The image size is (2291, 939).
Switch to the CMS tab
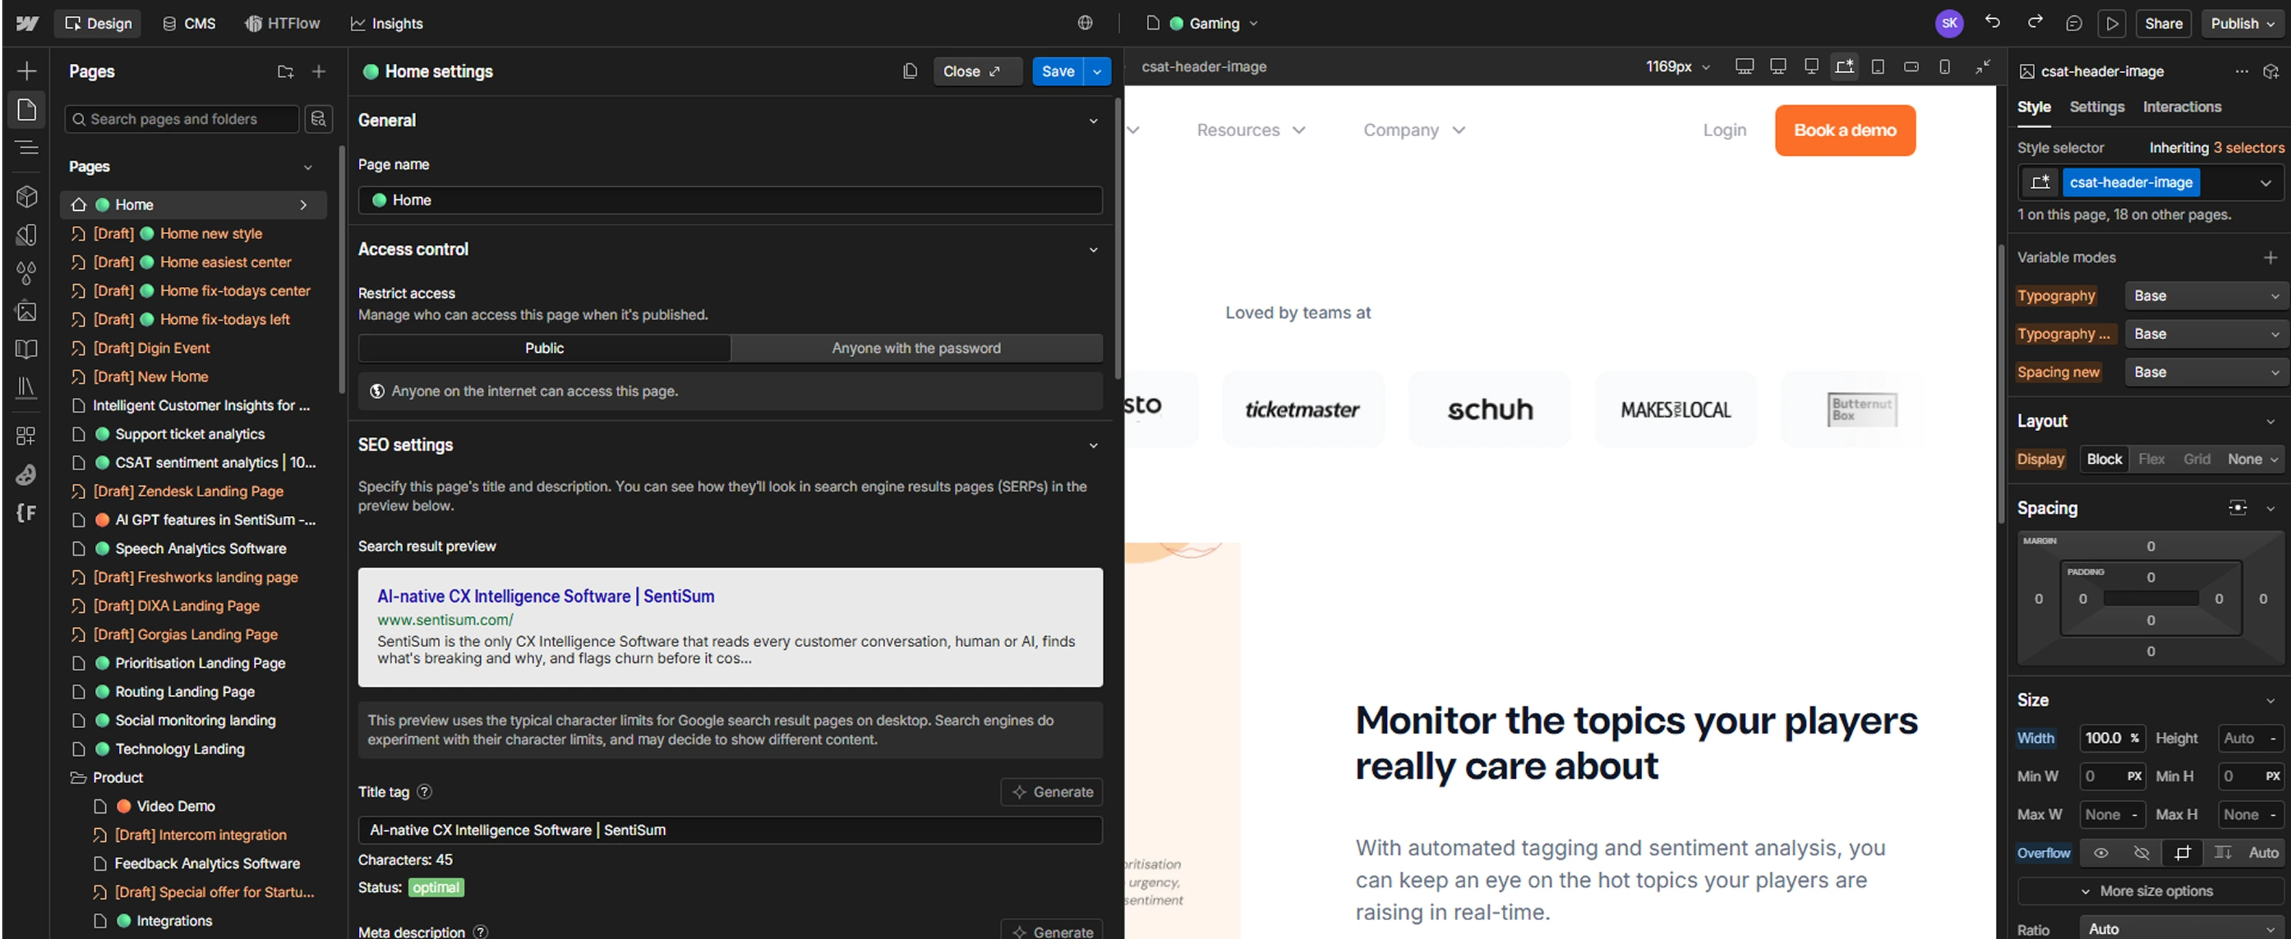click(x=188, y=23)
